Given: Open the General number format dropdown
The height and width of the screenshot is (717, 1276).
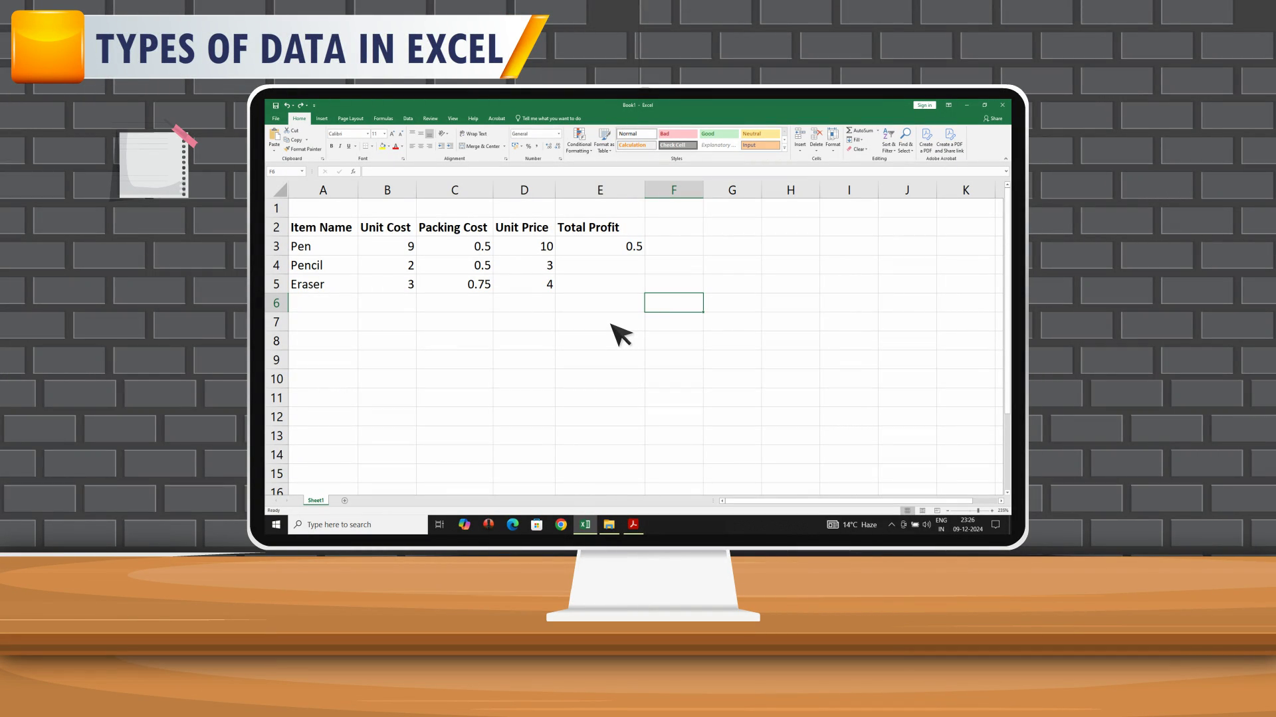Looking at the screenshot, I should [x=558, y=133].
